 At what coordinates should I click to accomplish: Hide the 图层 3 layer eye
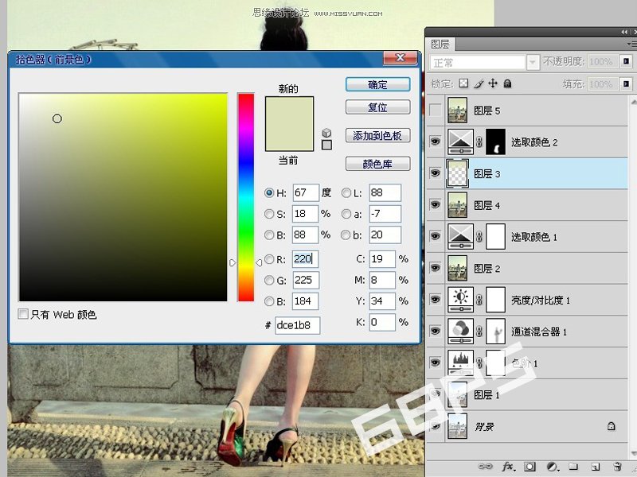(435, 173)
